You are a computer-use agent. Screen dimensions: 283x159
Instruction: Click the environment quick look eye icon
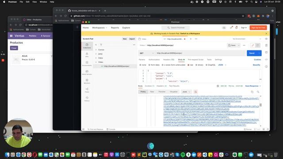coord(266,39)
